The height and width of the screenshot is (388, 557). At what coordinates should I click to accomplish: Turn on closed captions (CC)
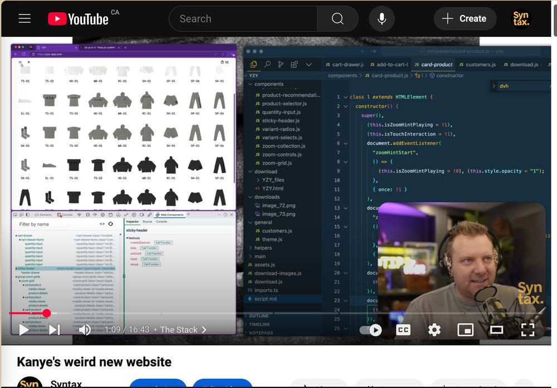[x=403, y=330]
